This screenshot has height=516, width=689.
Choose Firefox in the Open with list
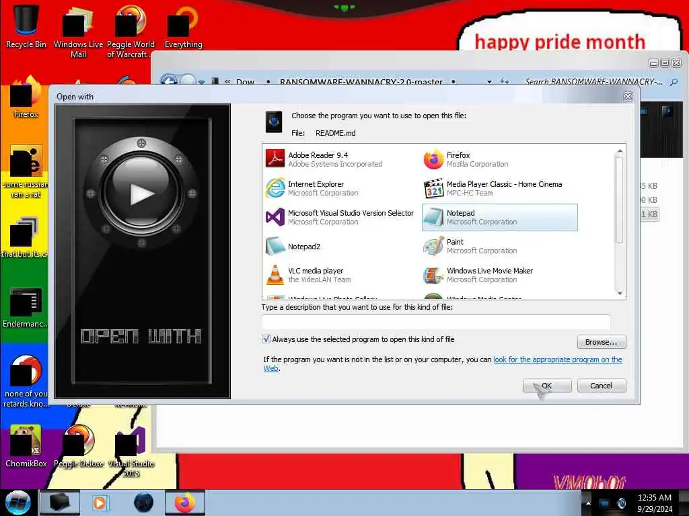500,159
